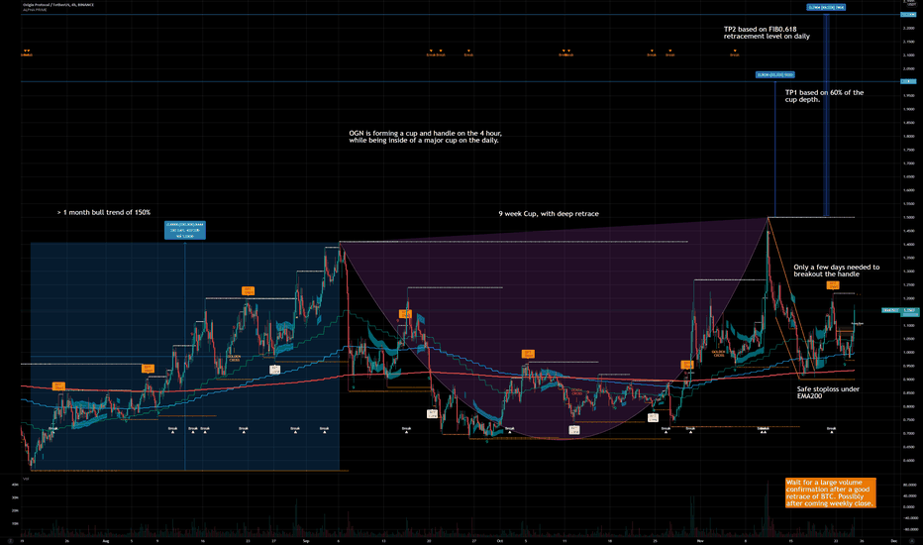923x545 pixels.
Task: Click the November GOLDEN CROSS label
Action: pos(718,354)
